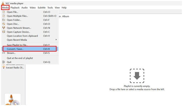
Task: Click the Stream broadcast icon
Action: coord(4,53)
